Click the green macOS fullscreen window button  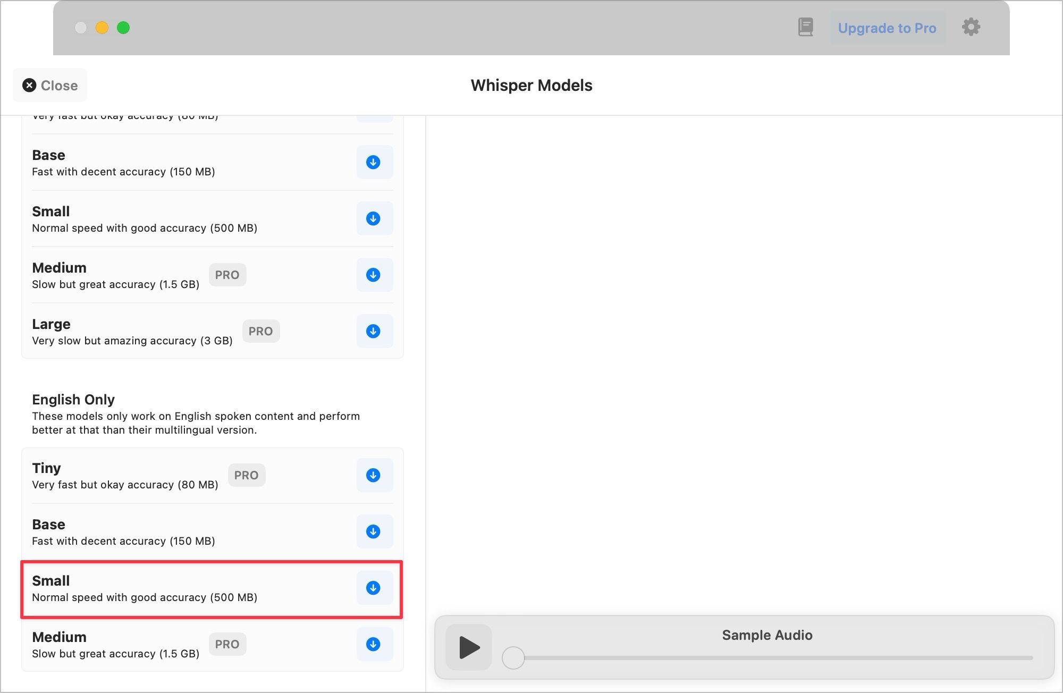tap(123, 28)
